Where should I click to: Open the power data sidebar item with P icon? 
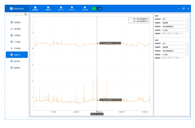[15, 35]
